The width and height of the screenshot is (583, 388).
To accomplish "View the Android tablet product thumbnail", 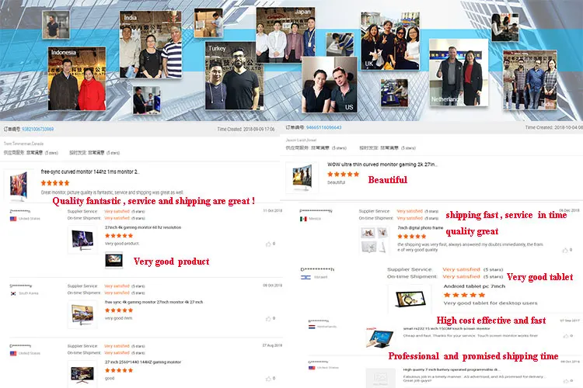I will (x=410, y=299).
